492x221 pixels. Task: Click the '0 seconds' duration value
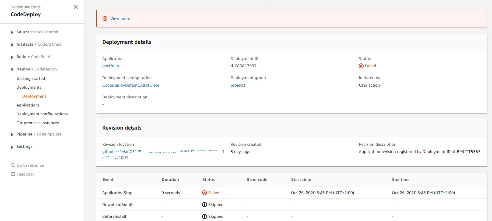[x=171, y=193]
